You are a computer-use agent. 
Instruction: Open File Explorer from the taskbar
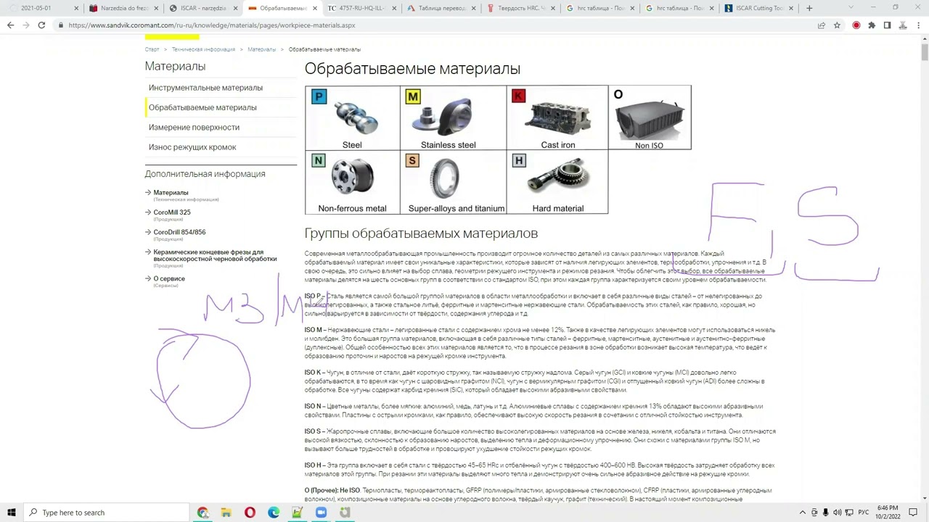(226, 513)
